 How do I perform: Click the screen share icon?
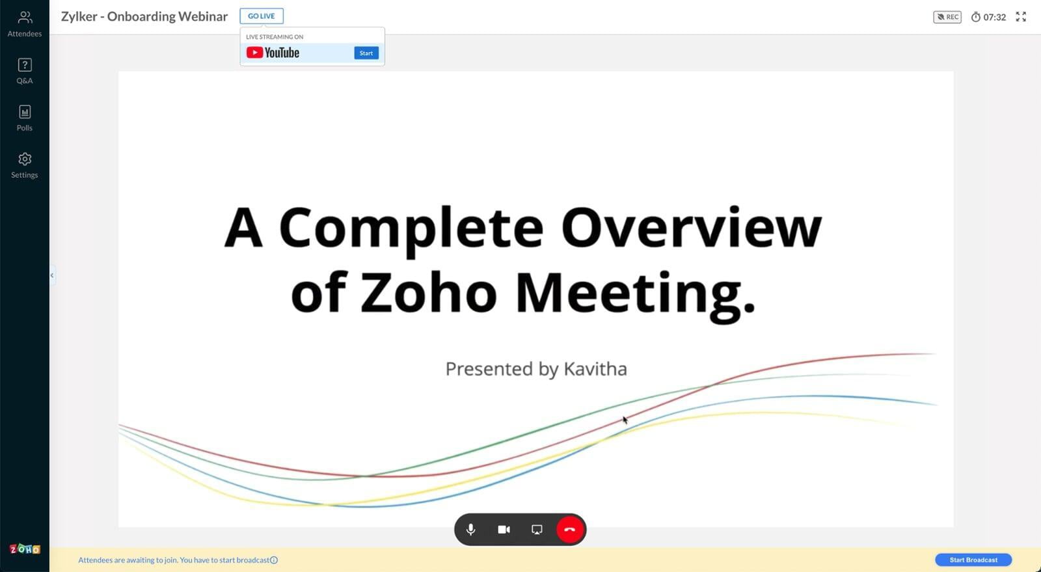pos(537,530)
